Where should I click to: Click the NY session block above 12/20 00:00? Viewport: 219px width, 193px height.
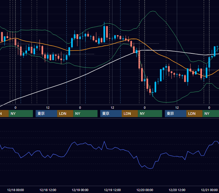pyautogui.click(x=150, y=114)
